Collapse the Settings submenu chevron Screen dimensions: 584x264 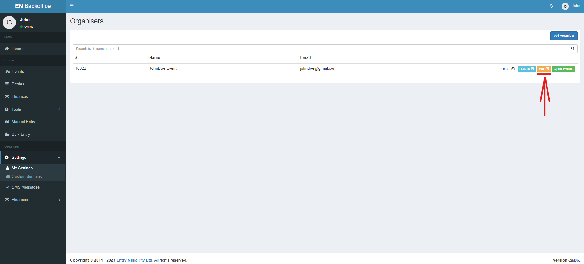(59, 158)
